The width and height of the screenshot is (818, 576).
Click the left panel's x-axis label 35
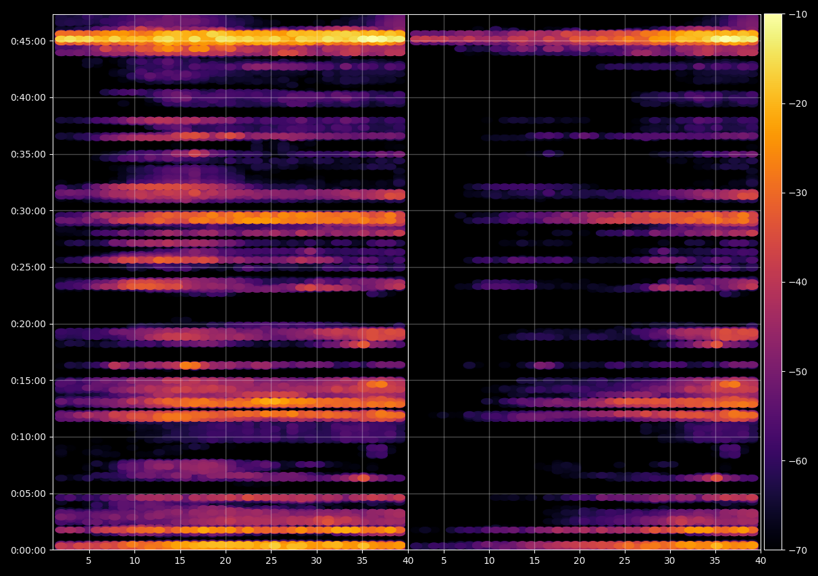pyautogui.click(x=362, y=561)
